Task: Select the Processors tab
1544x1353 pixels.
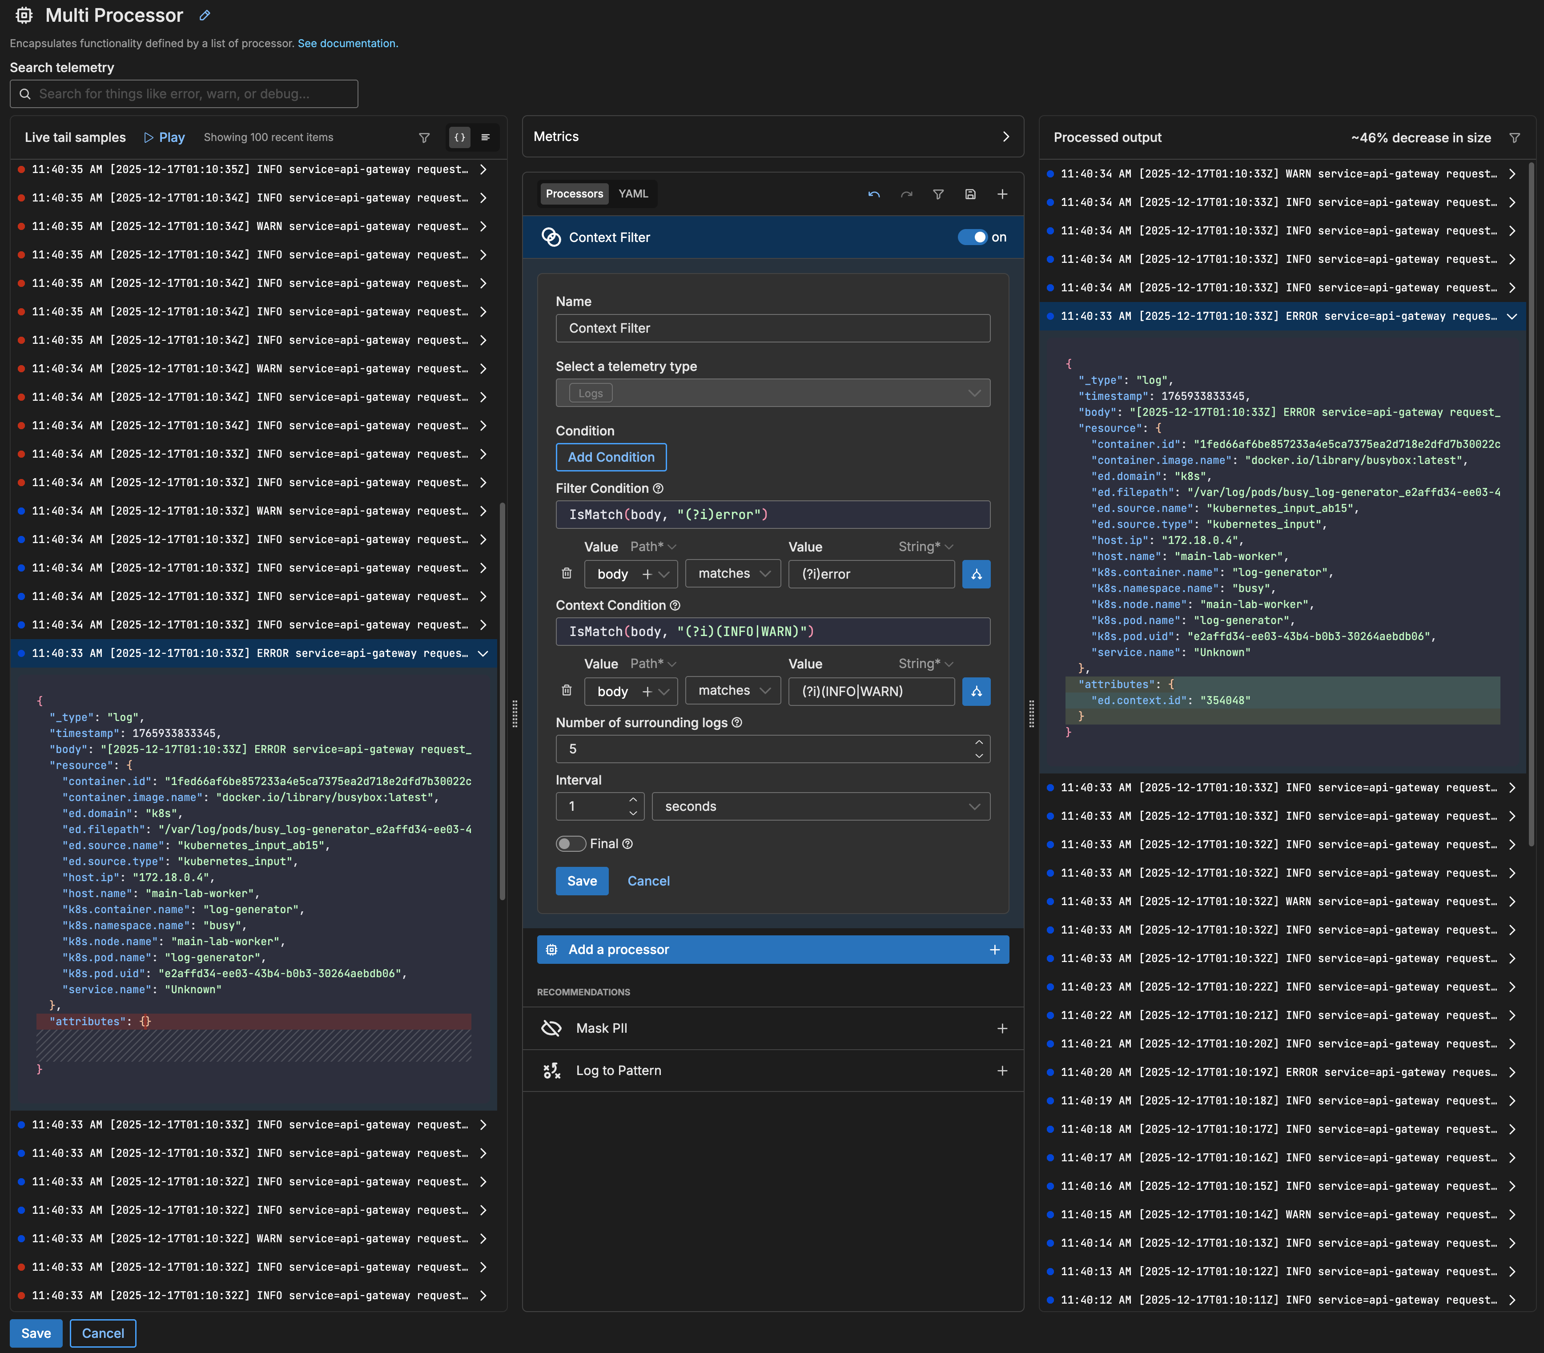Action: [x=574, y=193]
